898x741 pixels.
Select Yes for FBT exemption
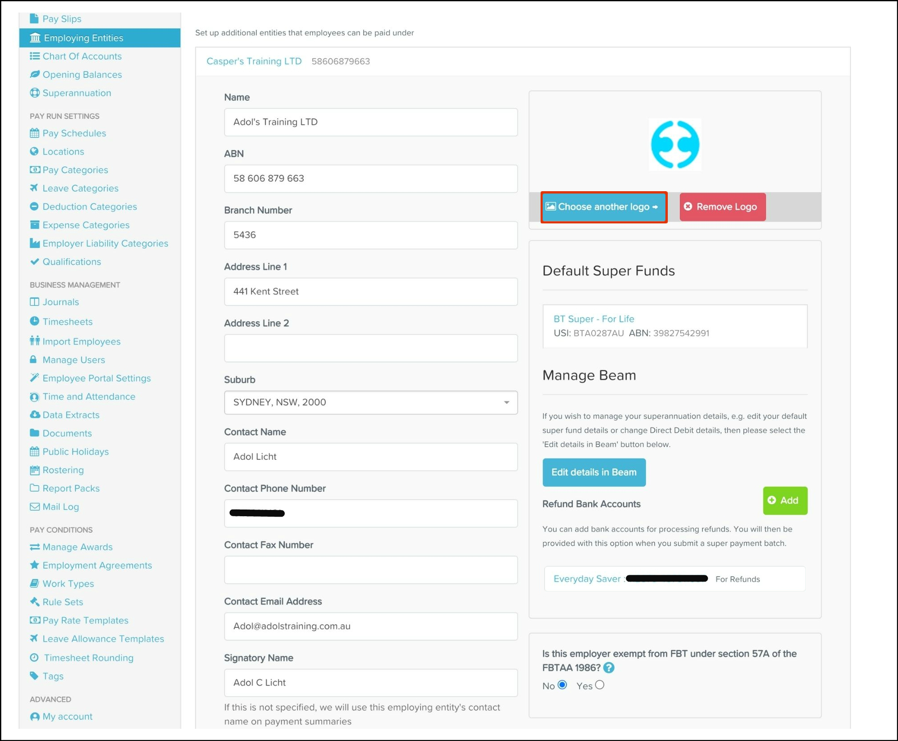pyautogui.click(x=600, y=685)
